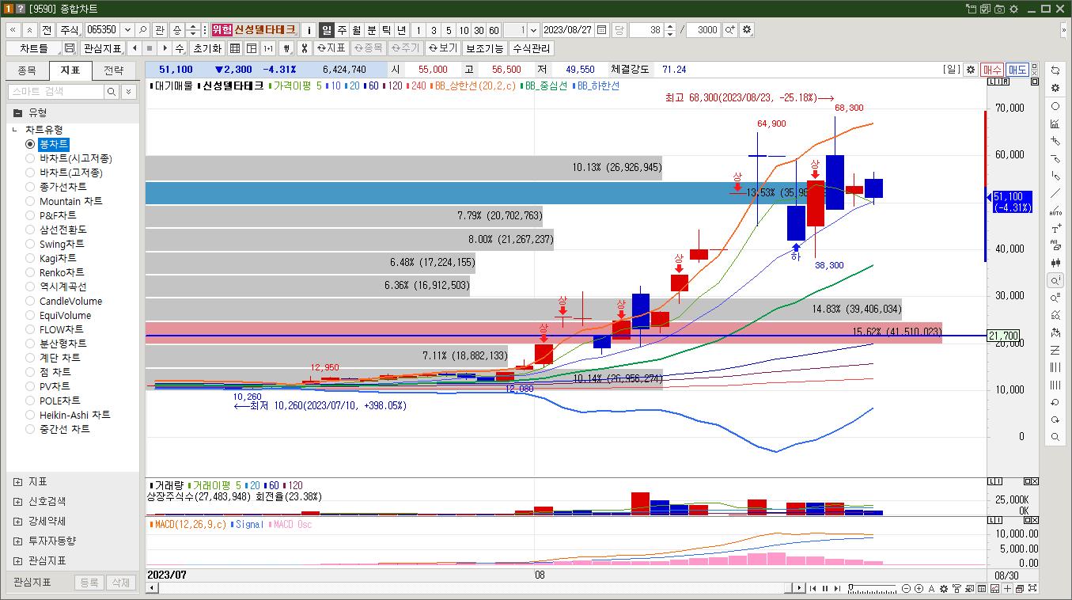Click the bar count field showing 38
The width and height of the screenshot is (1072, 600).
(x=646, y=30)
